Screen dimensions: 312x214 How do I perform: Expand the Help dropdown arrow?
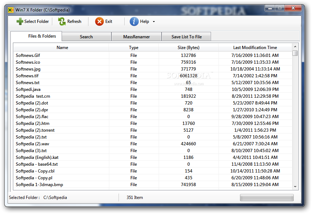click(x=154, y=22)
